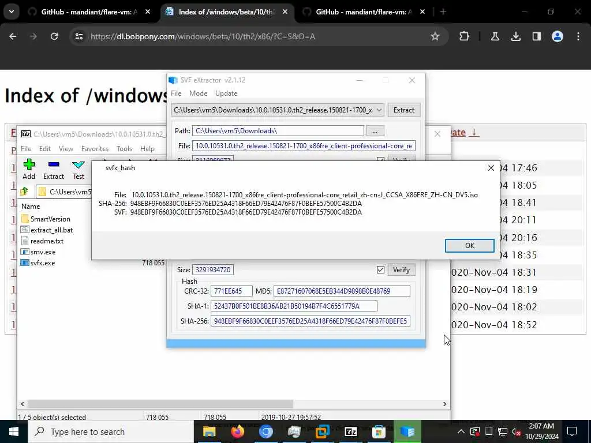Close the svfx_hash dialog with X
This screenshot has height=443, width=591.
491,168
